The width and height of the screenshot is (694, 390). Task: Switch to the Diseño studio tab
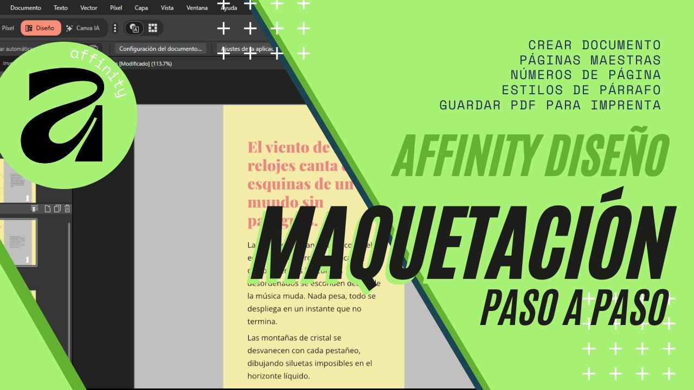coord(41,28)
